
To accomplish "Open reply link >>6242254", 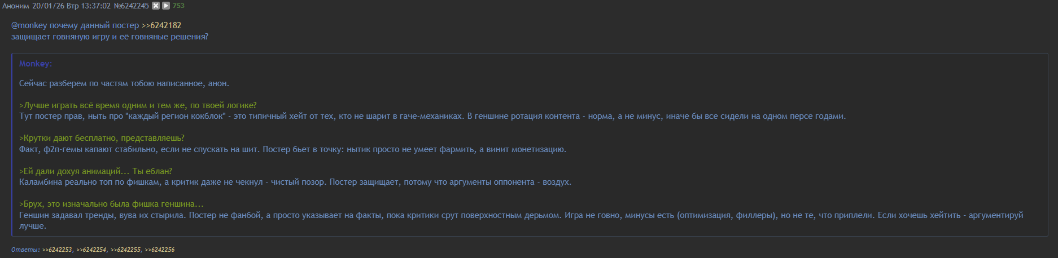I will (91, 250).
